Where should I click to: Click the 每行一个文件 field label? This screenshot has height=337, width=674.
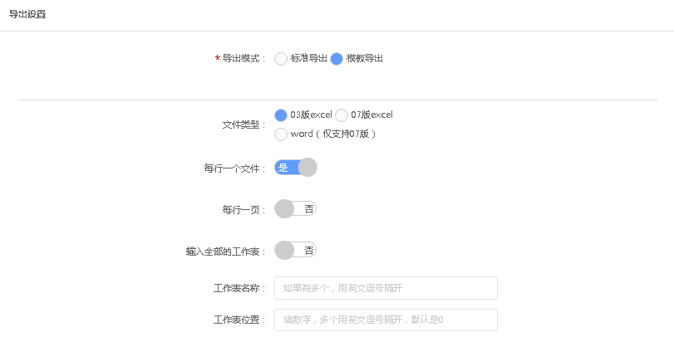click(234, 168)
